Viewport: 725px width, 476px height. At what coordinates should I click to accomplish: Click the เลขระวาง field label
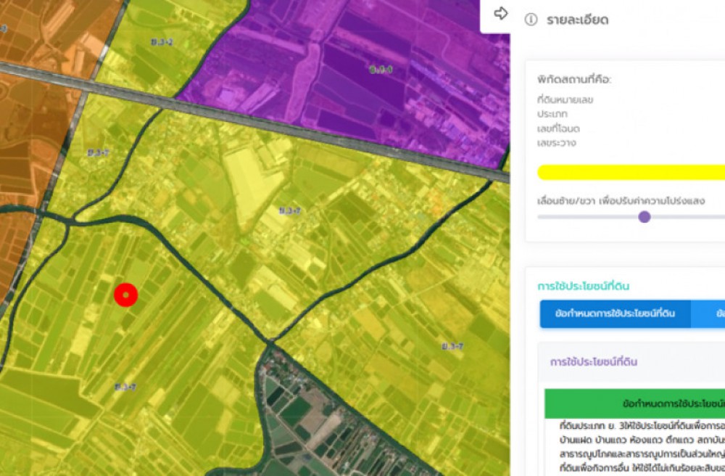pyautogui.click(x=557, y=143)
